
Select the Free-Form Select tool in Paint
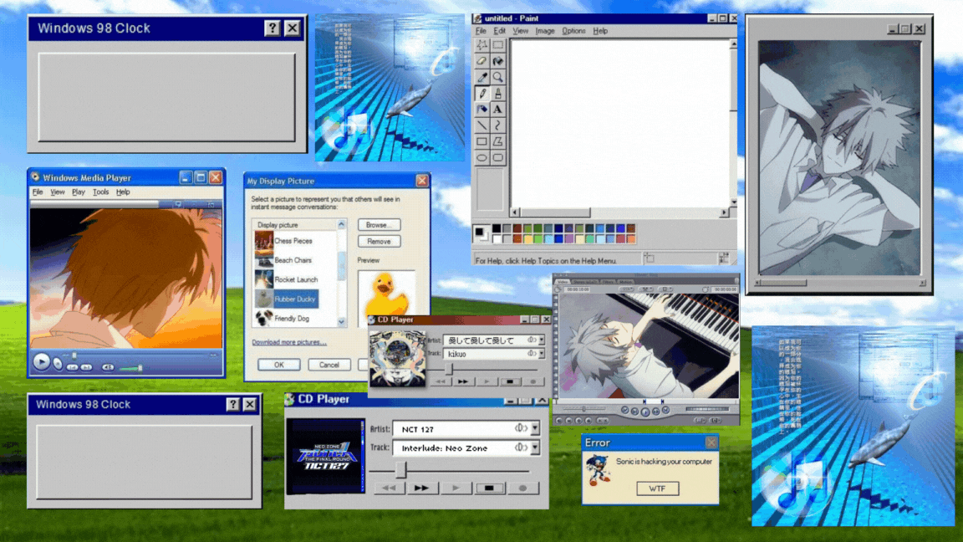tap(482, 45)
